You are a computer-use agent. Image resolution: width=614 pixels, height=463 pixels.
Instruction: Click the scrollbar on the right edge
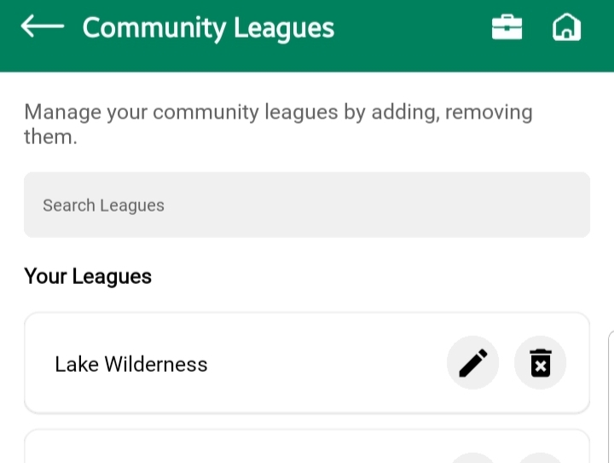click(x=611, y=392)
